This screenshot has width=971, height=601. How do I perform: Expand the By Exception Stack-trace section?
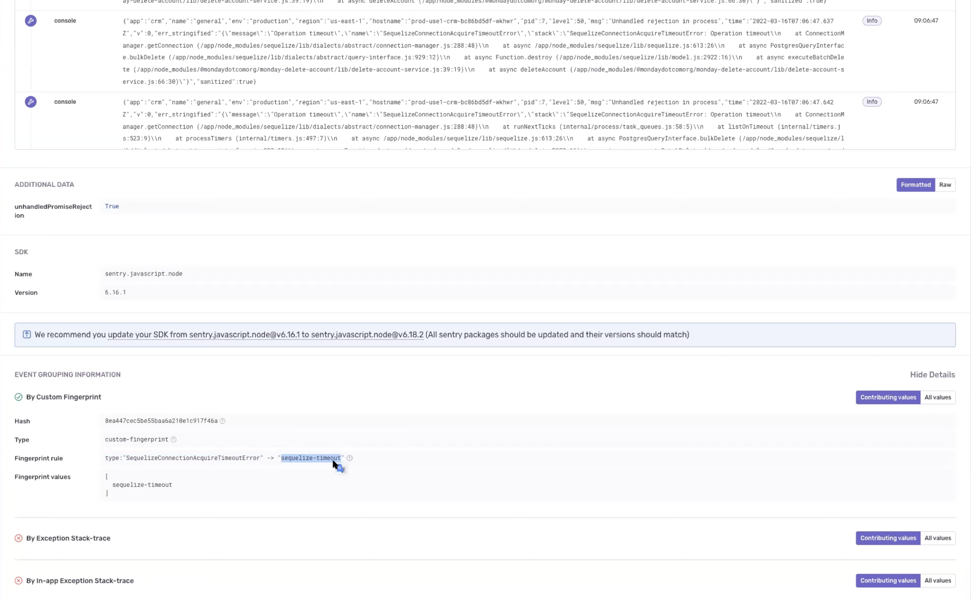[x=68, y=538]
